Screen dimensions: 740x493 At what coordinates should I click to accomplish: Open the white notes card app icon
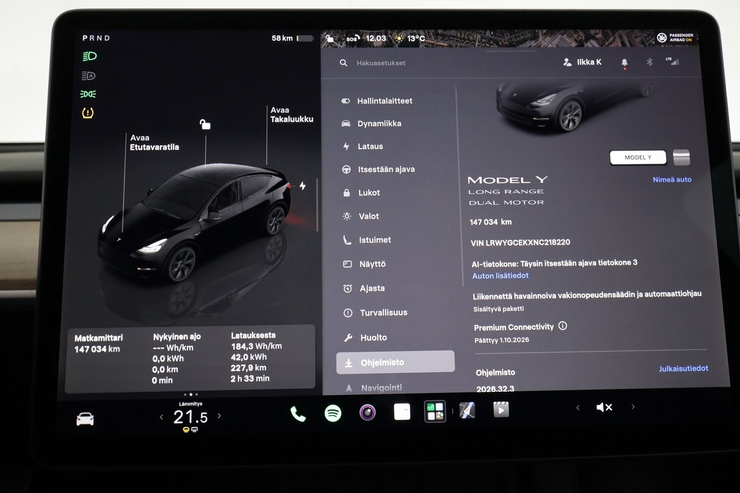(x=402, y=411)
